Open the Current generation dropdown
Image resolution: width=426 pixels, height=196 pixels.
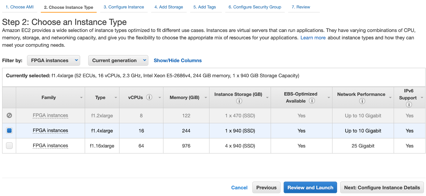click(118, 60)
